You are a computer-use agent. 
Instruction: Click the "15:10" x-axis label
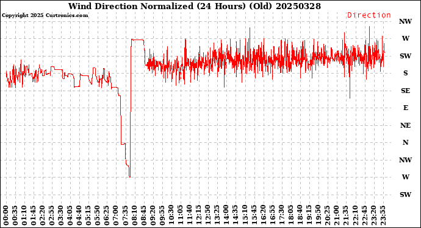(x=245, y=215)
